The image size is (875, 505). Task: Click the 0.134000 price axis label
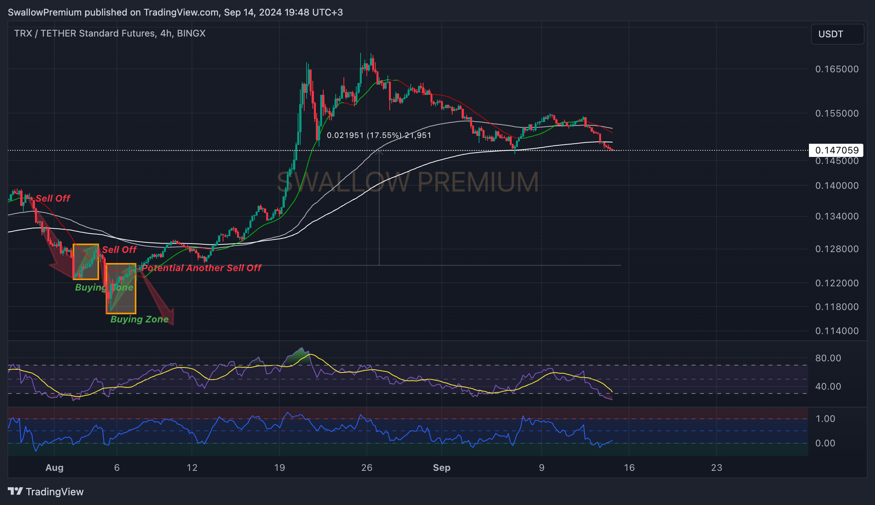coord(837,216)
